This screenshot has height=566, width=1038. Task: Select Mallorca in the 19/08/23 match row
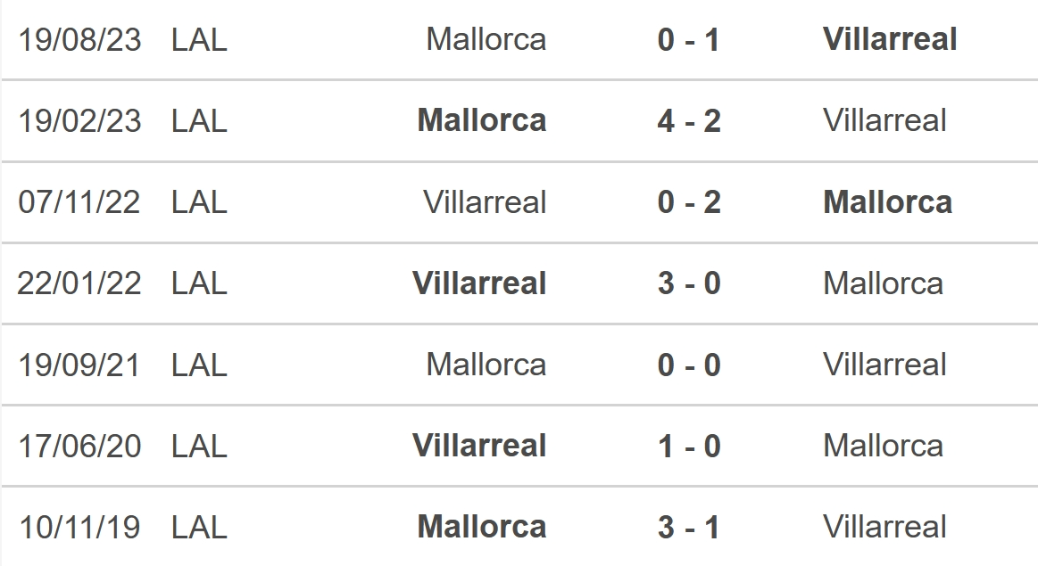coord(486,39)
